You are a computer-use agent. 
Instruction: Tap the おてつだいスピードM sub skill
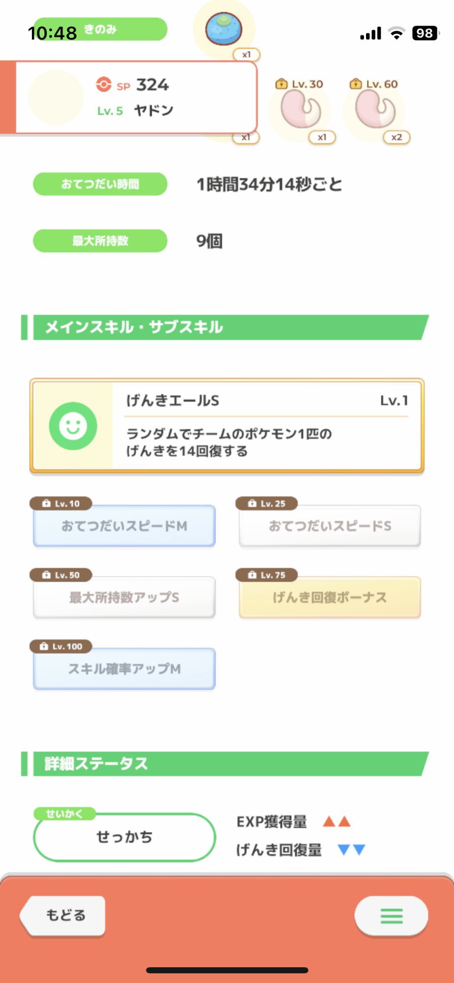click(x=124, y=526)
